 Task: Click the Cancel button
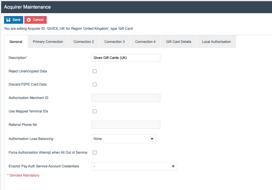[35, 20]
